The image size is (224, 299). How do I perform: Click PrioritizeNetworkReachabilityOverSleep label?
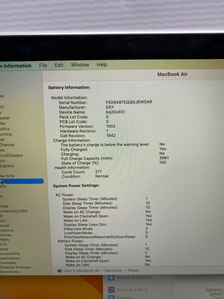click(100, 237)
